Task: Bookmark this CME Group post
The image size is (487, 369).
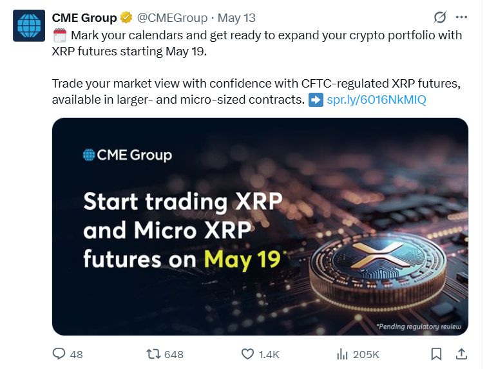Action: [x=436, y=354]
